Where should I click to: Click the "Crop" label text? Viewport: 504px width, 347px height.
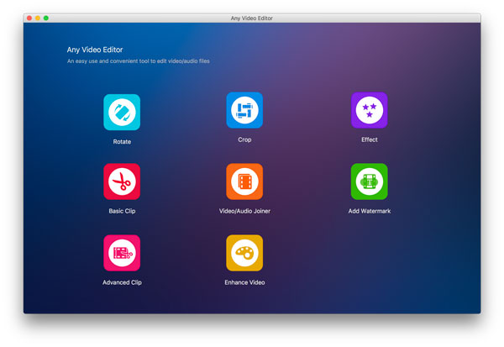pos(244,139)
